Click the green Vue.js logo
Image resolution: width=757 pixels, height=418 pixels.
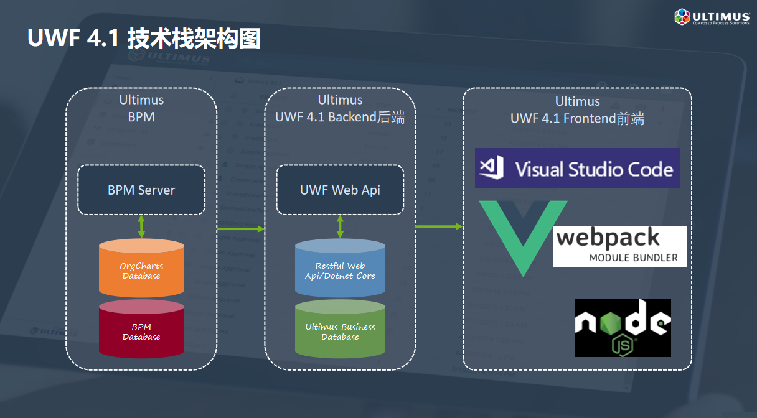pos(523,238)
